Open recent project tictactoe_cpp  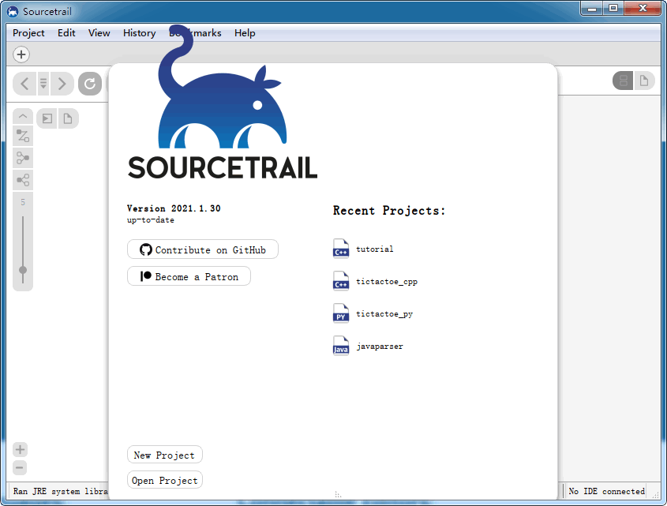[x=387, y=281]
